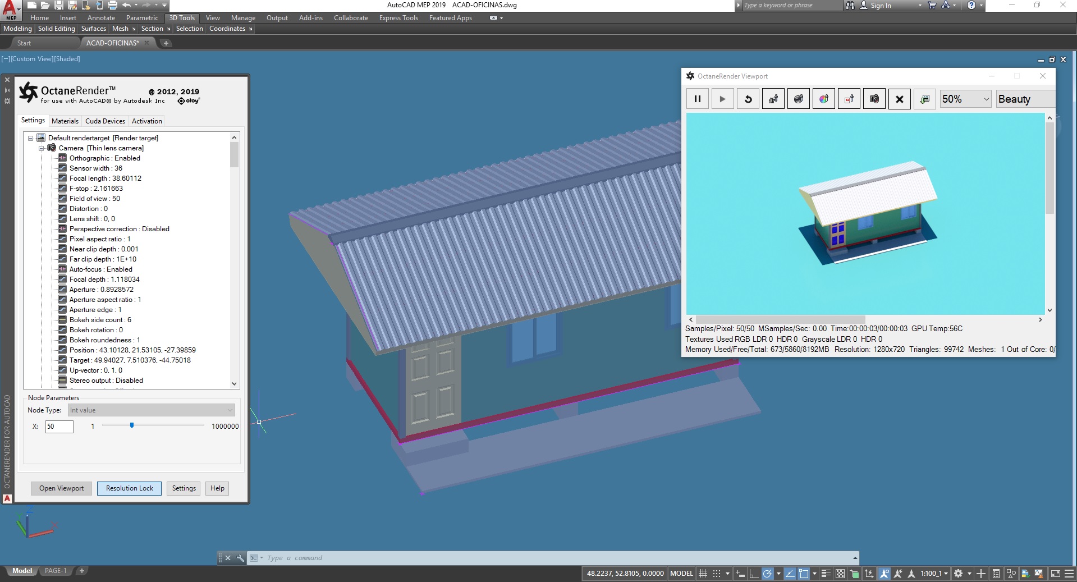This screenshot has width=1077, height=582.
Task: Collapse the Default rendertarget tree node
Action: (x=31, y=138)
